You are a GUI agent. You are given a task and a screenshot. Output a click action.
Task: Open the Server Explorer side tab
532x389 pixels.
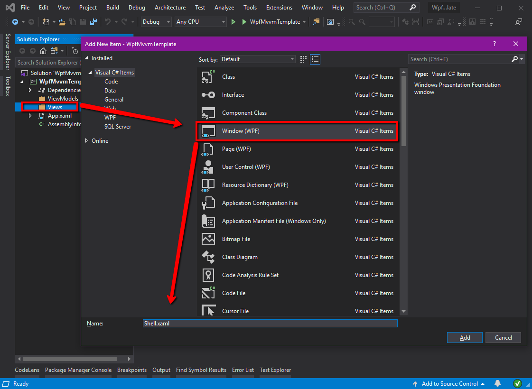(x=8, y=52)
